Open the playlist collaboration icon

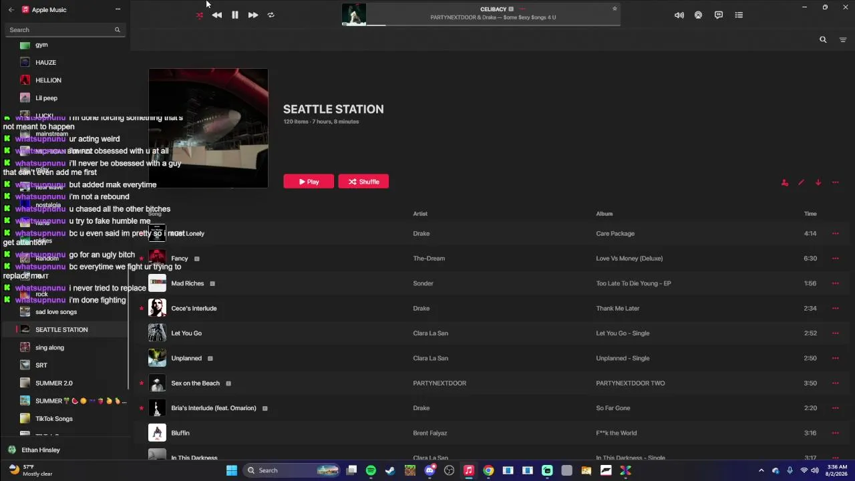pos(785,182)
